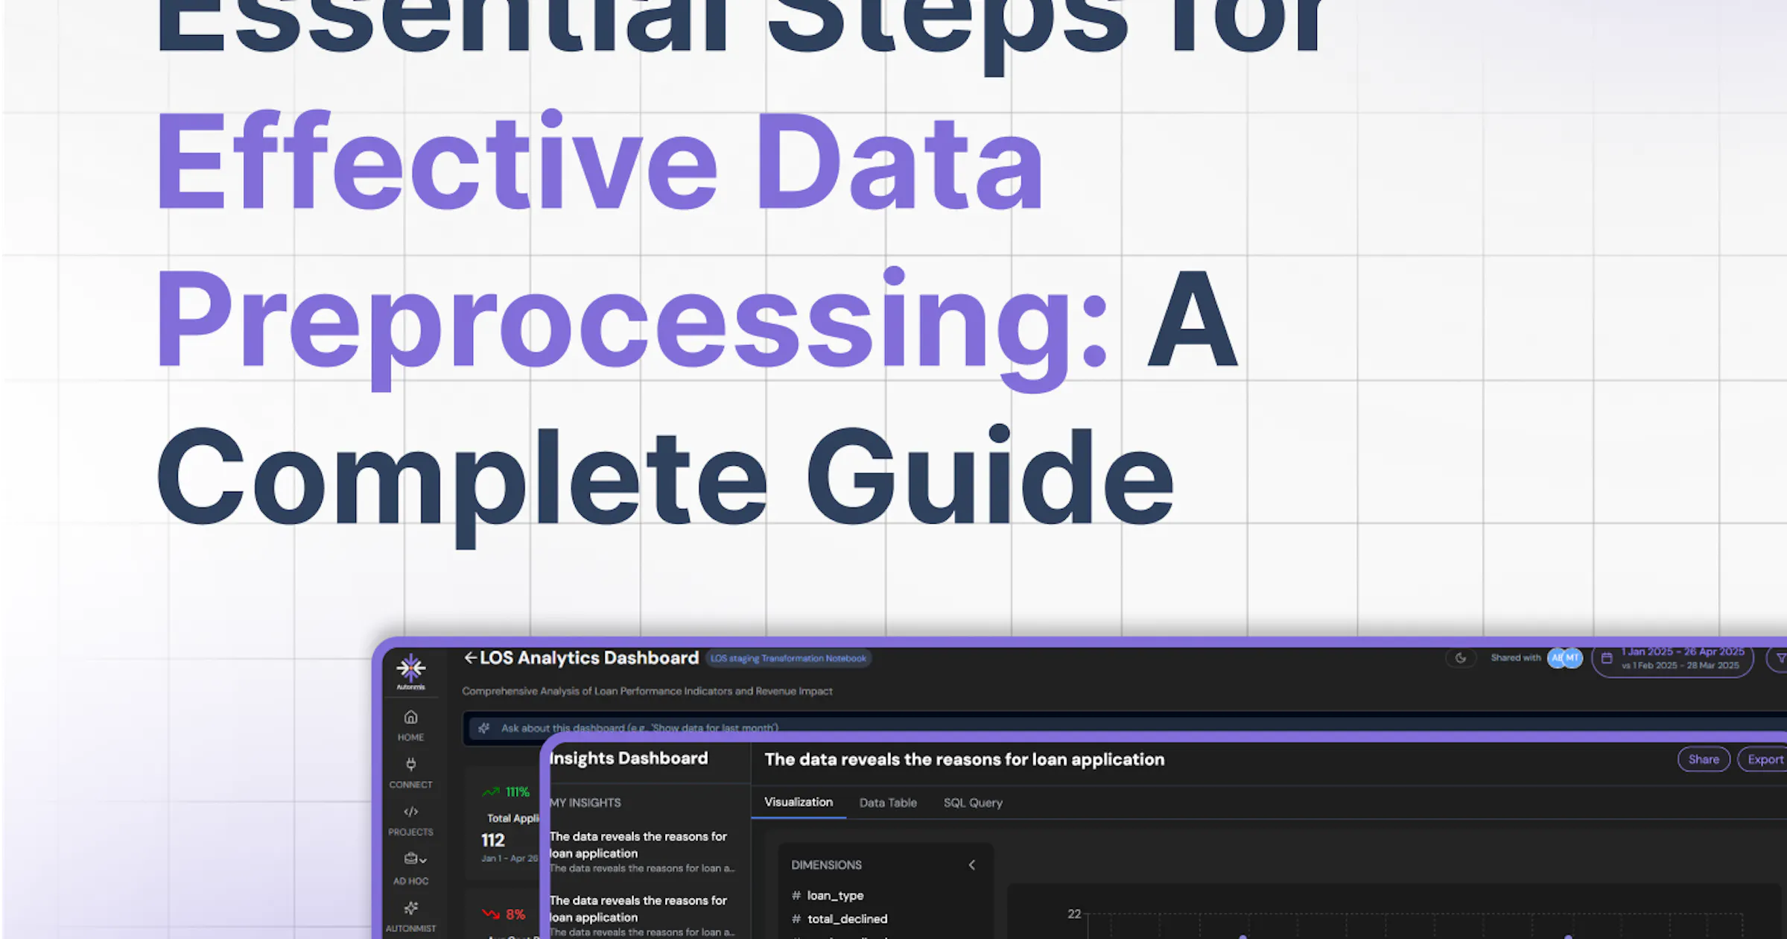Click the Export button

1764,759
